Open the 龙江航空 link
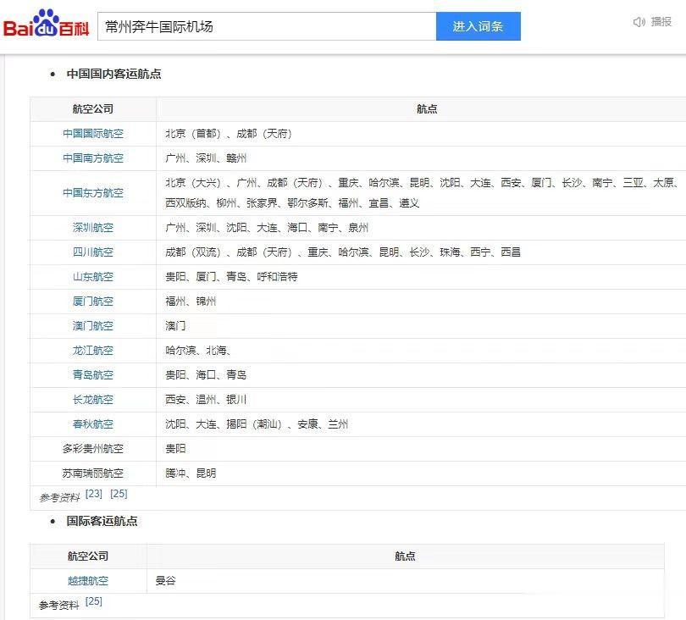 pyautogui.click(x=93, y=351)
